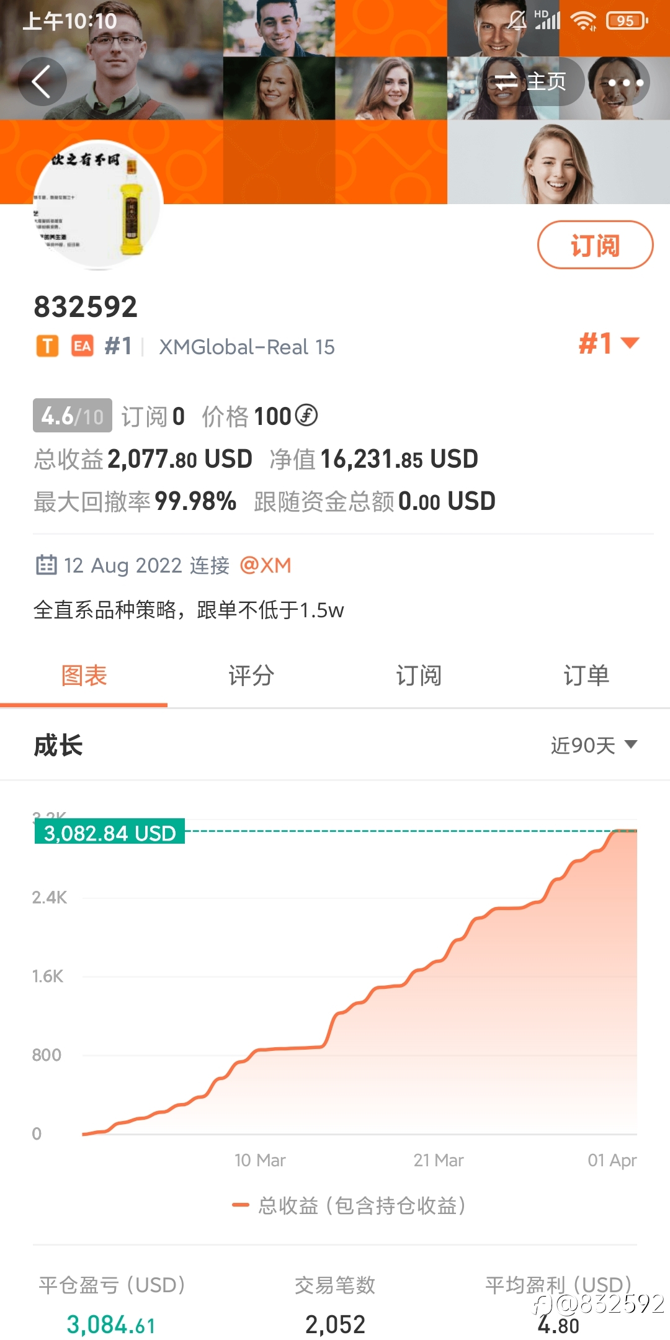Image resolution: width=670 pixels, height=1340 pixels.
Task: Tap the muted notification bell in status bar
Action: pyautogui.click(x=516, y=20)
